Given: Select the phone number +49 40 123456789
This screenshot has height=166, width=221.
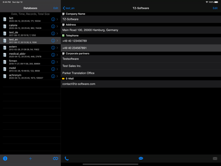Looking at the screenshot, I should point(141,41).
